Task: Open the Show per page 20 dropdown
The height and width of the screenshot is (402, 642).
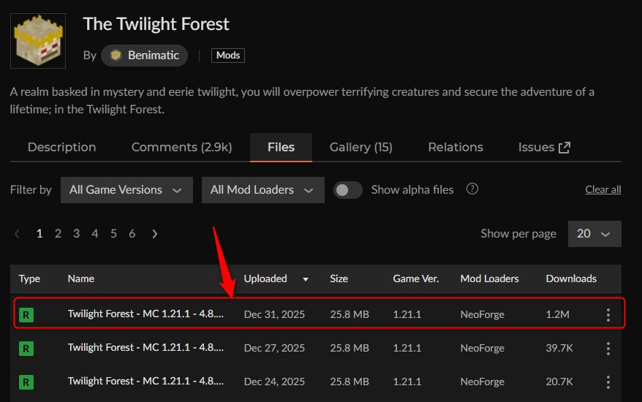Action: 594,234
